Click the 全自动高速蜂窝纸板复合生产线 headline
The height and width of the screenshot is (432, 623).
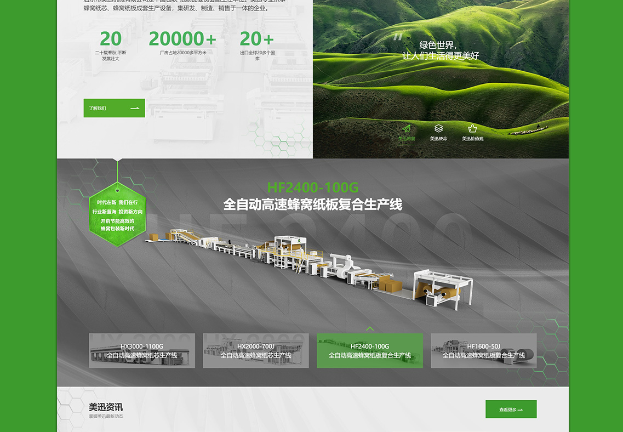click(312, 204)
